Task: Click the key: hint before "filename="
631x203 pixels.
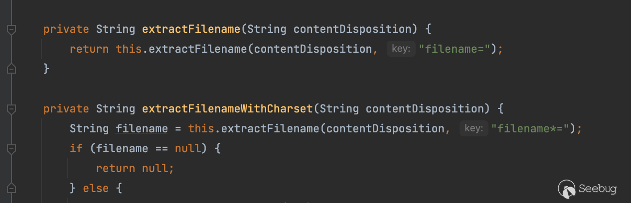Action: (x=401, y=49)
